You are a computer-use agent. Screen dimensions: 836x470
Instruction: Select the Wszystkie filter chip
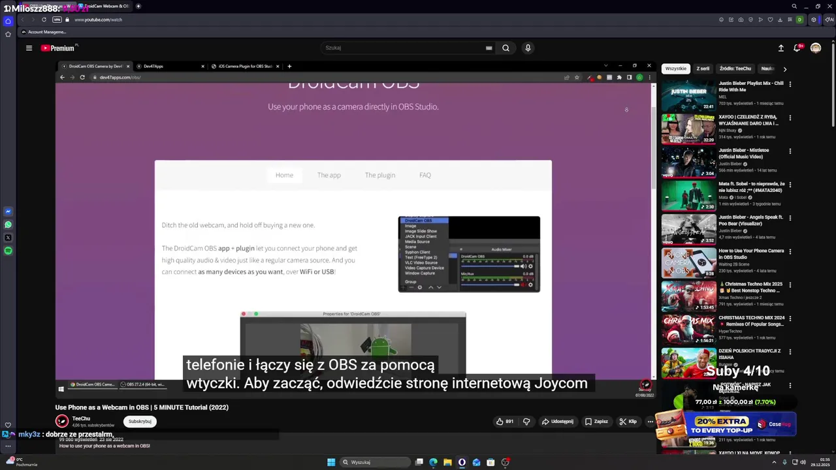click(x=676, y=69)
